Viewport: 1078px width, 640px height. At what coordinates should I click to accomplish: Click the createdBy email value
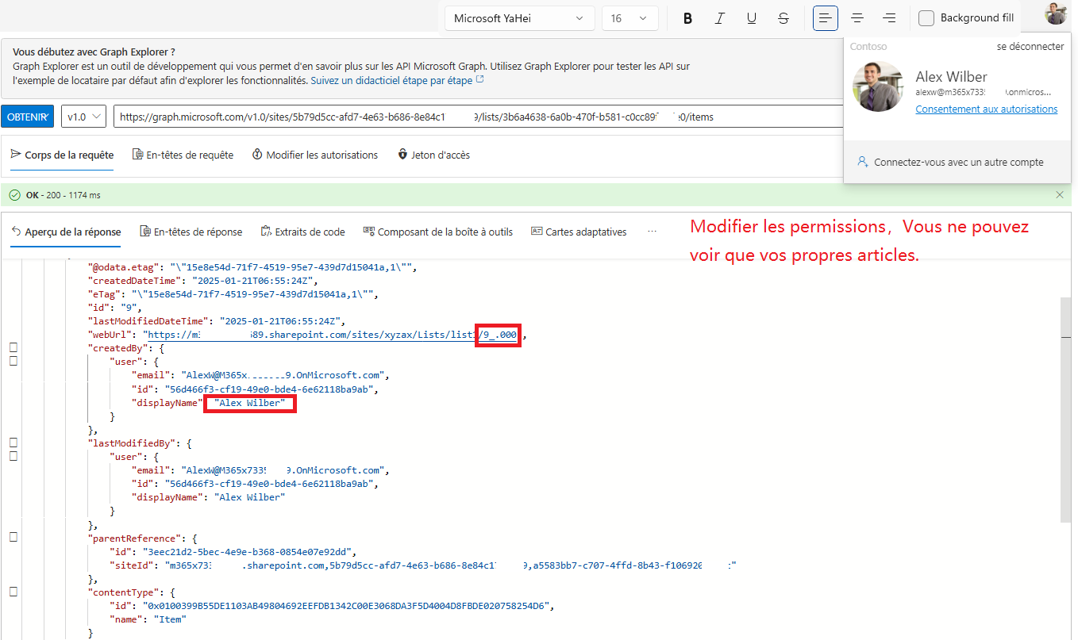click(285, 375)
